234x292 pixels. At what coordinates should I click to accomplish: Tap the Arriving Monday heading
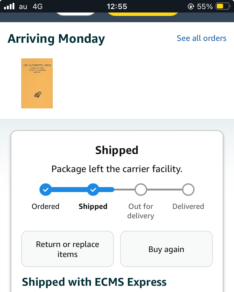click(x=56, y=39)
